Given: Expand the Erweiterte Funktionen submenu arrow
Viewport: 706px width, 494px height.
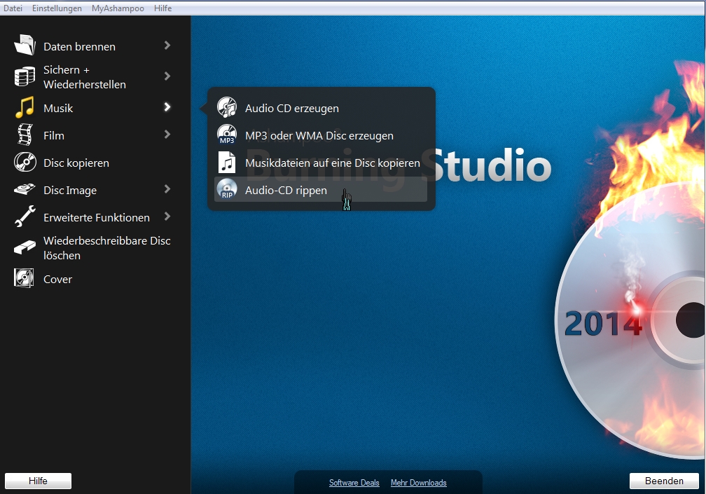Looking at the screenshot, I should [x=167, y=217].
